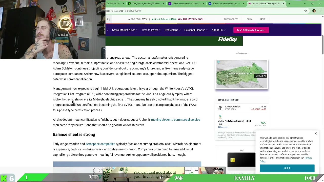324x182 pixels.
Task: Click the JOIN THE MOTLEY FOOL link
Action: (x=190, y=19)
